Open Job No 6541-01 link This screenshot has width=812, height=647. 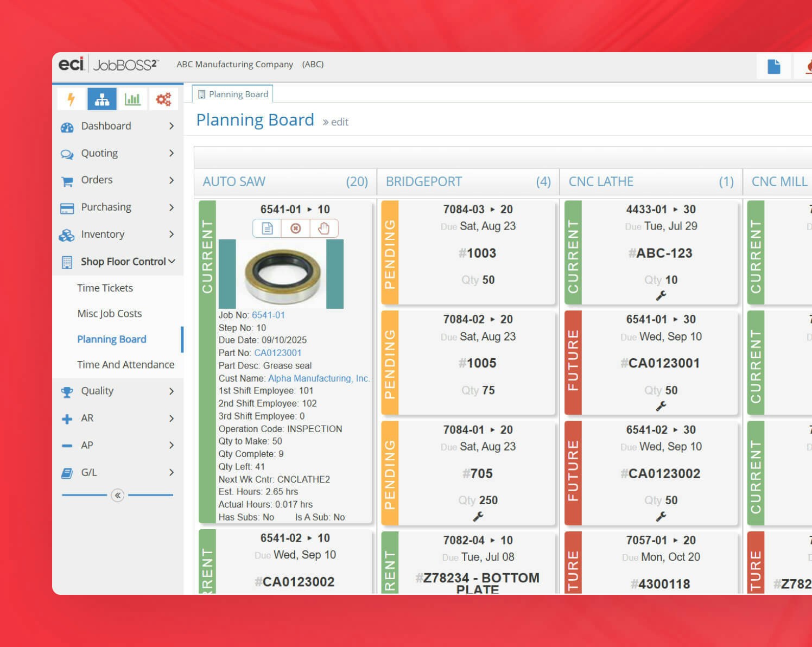coord(268,315)
